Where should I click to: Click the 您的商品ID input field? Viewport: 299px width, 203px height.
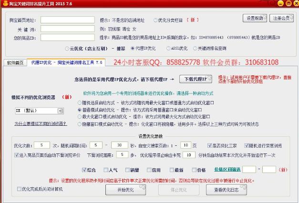click(68, 37)
